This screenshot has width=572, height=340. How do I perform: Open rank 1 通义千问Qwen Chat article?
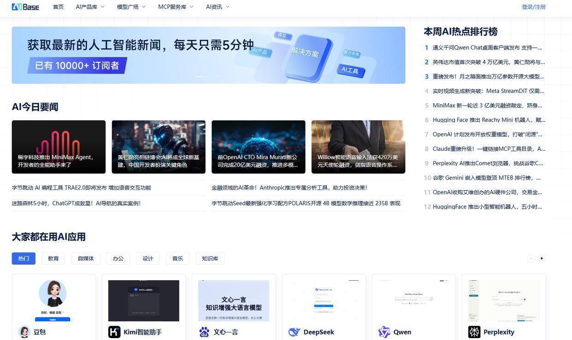[487, 47]
